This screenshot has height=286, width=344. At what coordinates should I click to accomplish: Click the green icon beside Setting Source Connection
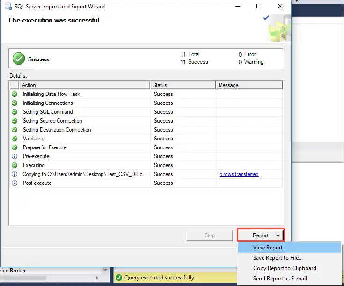point(15,121)
